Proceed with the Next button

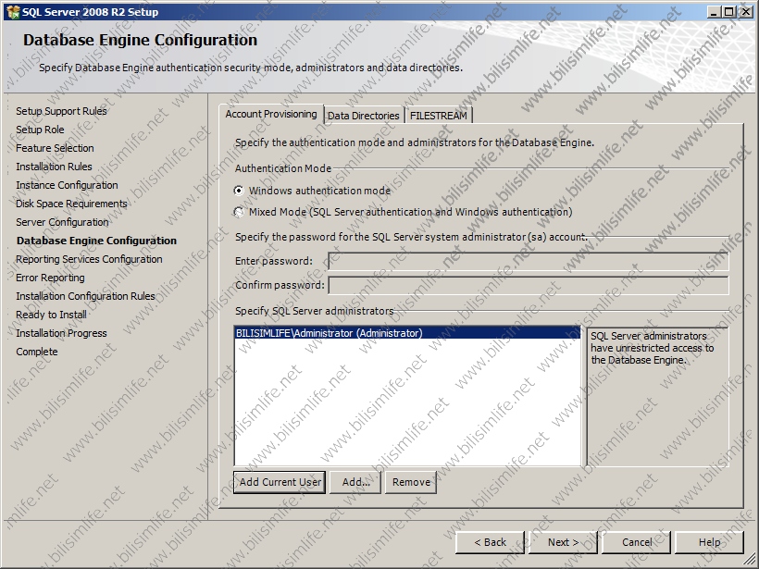563,542
